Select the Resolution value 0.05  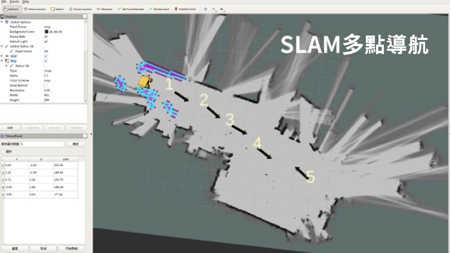(47, 90)
